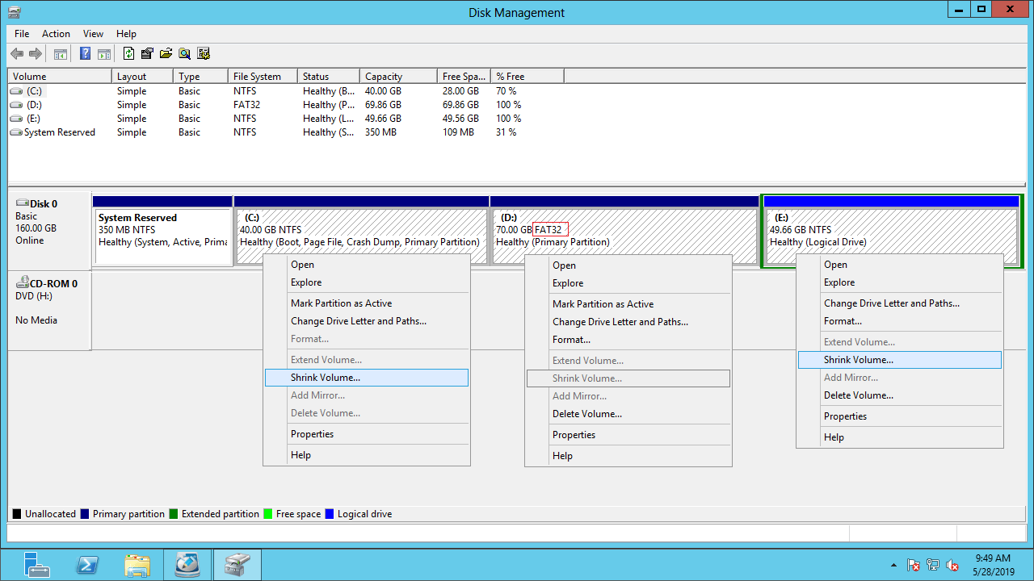The height and width of the screenshot is (581, 1034).
Task: Click the blue Help question mark icon
Action: click(x=85, y=54)
